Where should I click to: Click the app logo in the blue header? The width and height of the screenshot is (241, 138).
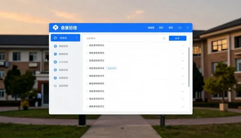[x=55, y=27]
